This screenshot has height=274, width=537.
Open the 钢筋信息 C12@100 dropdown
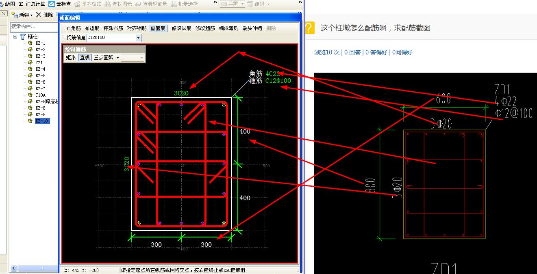click(x=138, y=38)
